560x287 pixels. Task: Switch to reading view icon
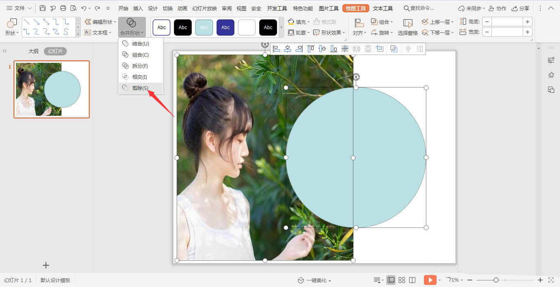pyautogui.click(x=412, y=280)
